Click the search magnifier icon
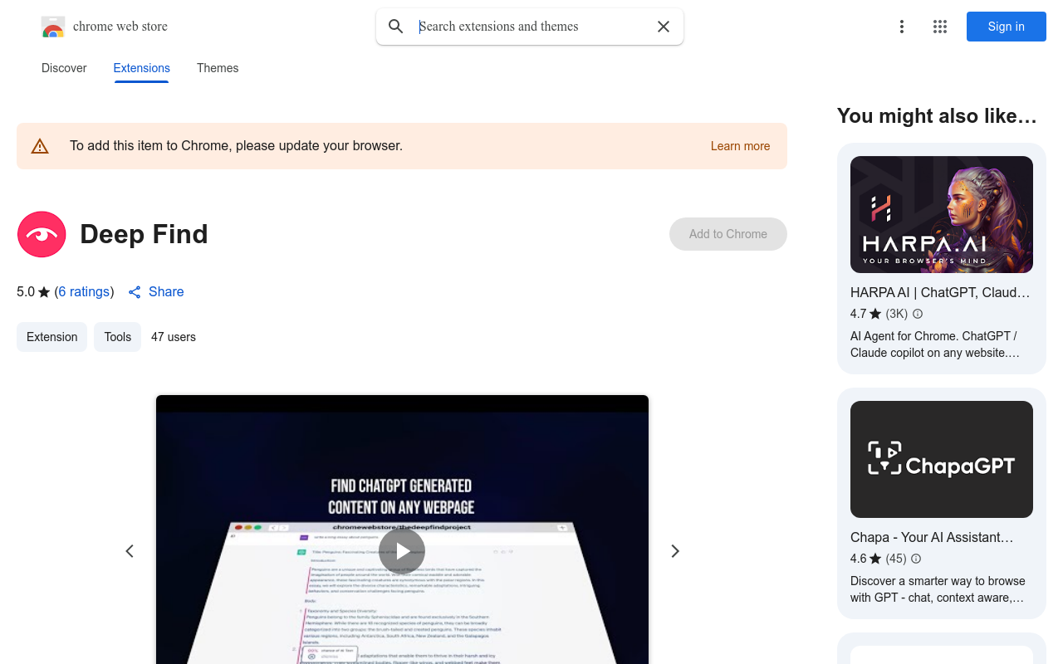1063x664 pixels. (x=396, y=27)
